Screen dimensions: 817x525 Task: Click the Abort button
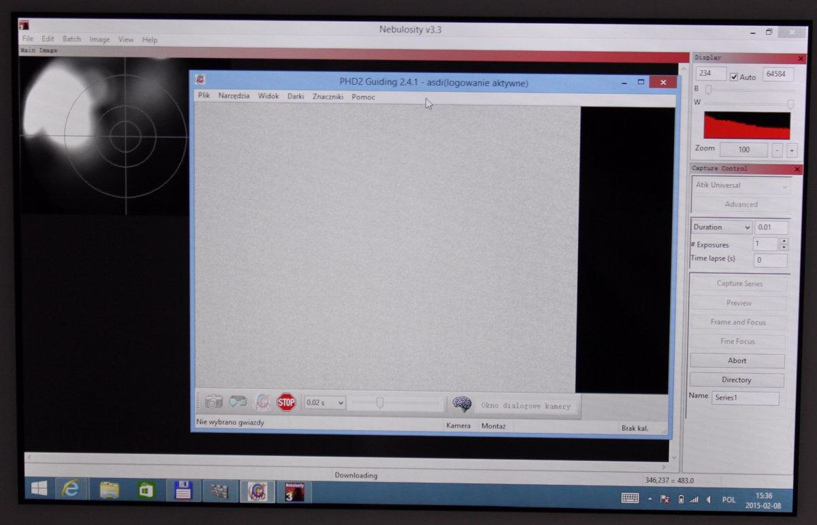point(737,361)
